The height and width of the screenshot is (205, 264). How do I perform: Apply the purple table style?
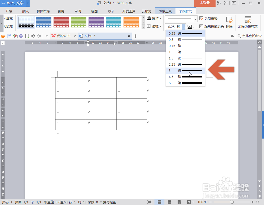(96, 22)
